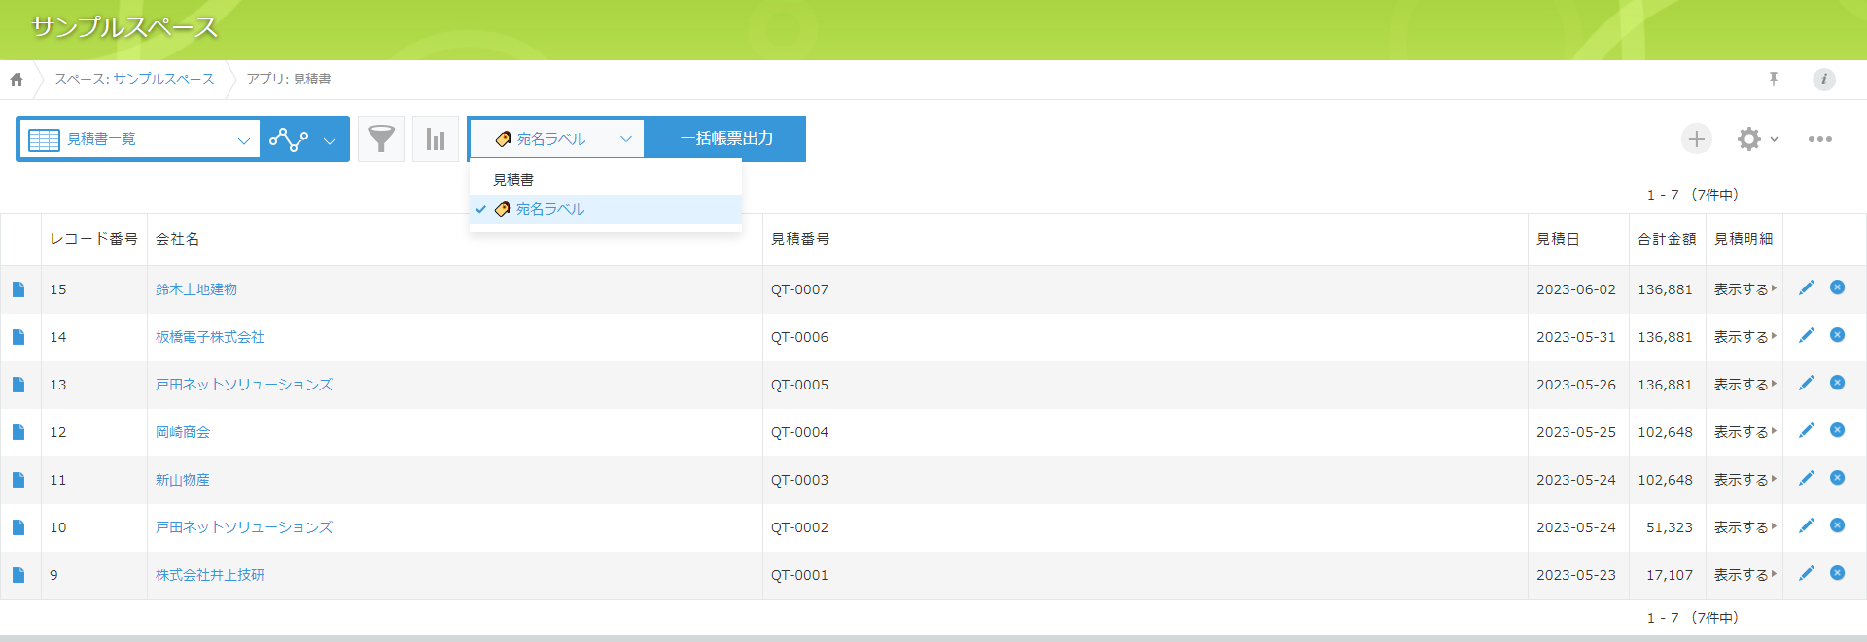Select 見積書 from the dropdown list
Screen dimensions: 1867x642
(x=513, y=180)
